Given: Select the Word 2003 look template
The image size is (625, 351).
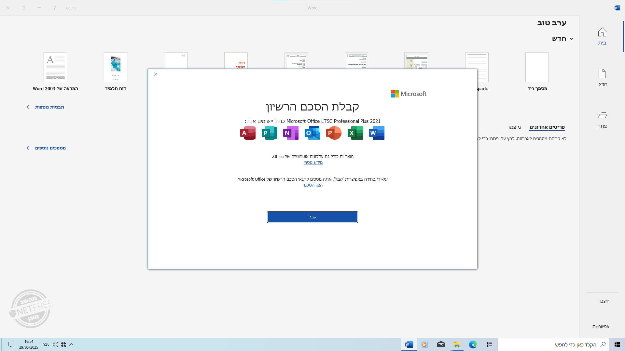Looking at the screenshot, I should click(55, 72).
